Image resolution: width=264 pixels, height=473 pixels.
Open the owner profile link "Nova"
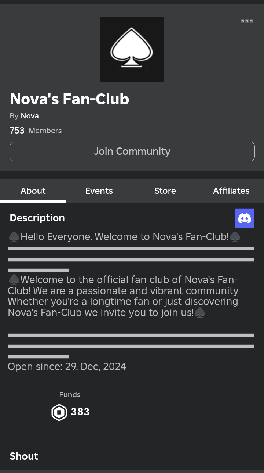(30, 116)
